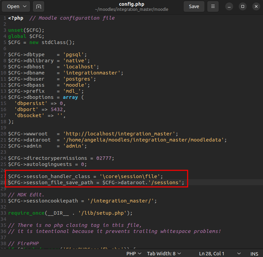Image resolution: width=263 pixels, height=257 pixels.
Task: Click the '/lib/setup.php' string
Action: [102, 213]
